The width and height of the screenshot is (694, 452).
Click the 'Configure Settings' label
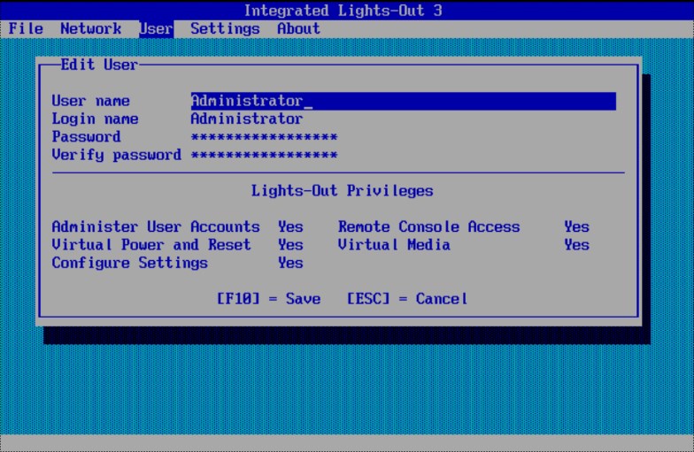point(129,264)
